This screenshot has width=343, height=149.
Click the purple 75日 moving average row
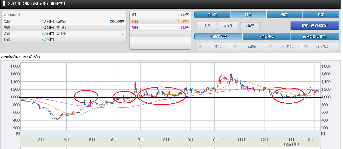point(160,28)
